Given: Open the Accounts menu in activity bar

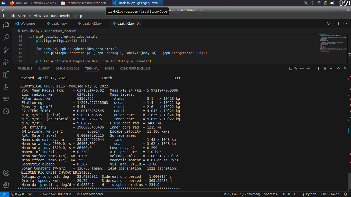Looking at the screenshot, I should (6, 173).
